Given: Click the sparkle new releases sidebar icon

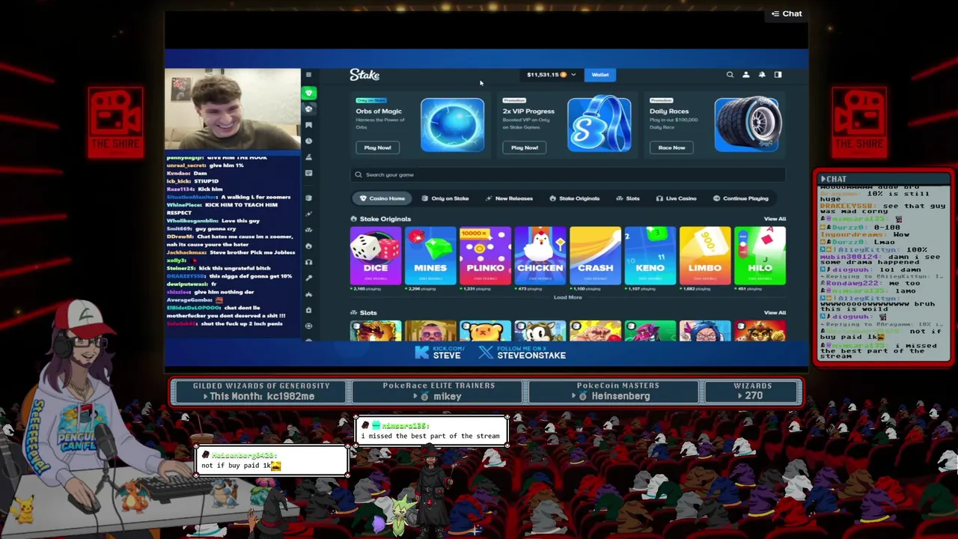Looking at the screenshot, I should click(308, 214).
